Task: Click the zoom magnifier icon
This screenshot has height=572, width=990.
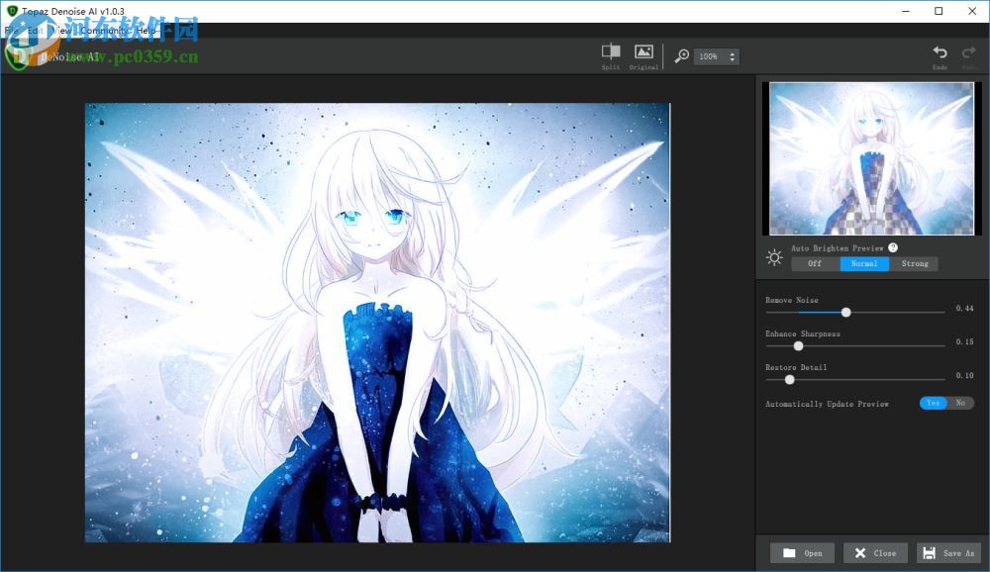Action: (x=682, y=56)
